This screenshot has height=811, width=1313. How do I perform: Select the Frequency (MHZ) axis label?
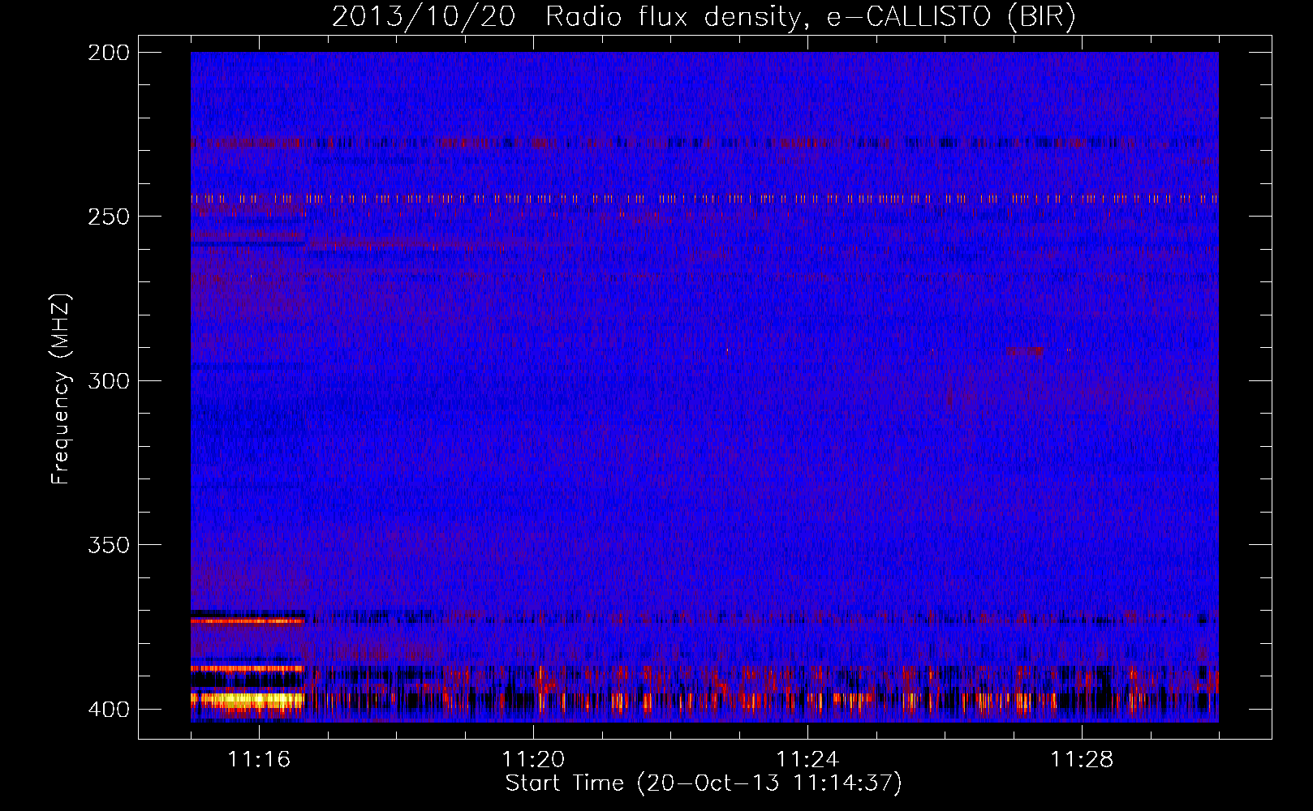(x=61, y=389)
